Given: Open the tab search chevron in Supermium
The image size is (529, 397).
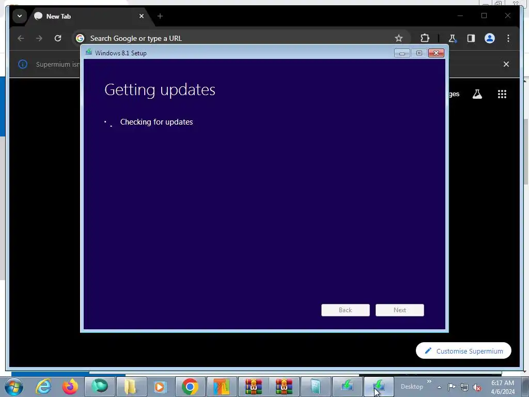Looking at the screenshot, I should tap(20, 16).
